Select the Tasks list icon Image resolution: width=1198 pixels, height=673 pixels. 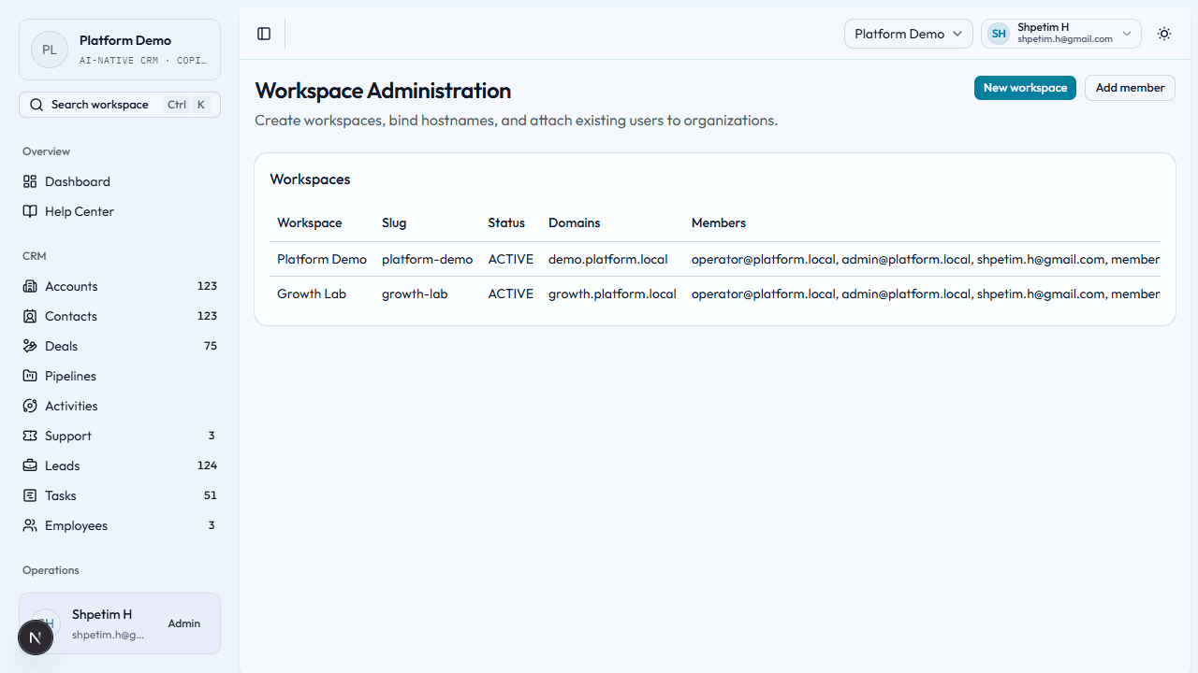click(x=29, y=495)
